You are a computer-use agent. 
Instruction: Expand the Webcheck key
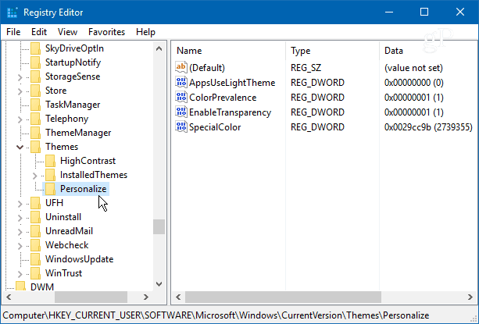click(x=20, y=245)
